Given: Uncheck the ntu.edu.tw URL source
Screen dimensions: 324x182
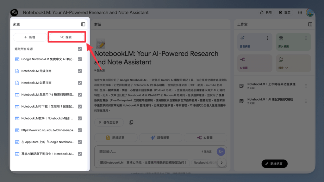Looking at the screenshot, I should click(80, 130).
